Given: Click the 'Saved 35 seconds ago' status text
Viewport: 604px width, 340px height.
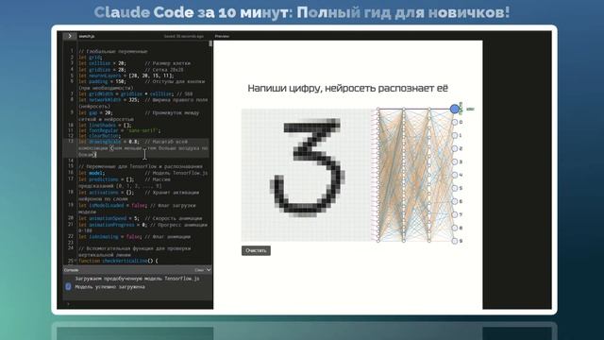Looking at the screenshot, I should tap(184, 36).
